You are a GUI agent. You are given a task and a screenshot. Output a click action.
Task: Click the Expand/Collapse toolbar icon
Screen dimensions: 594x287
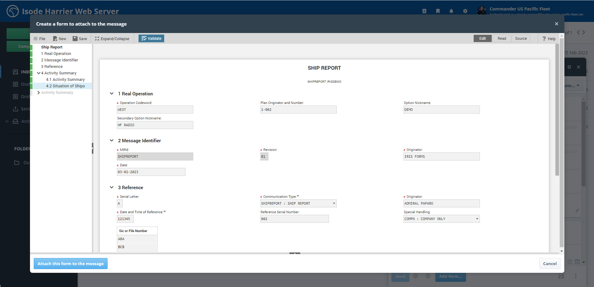[x=97, y=39]
